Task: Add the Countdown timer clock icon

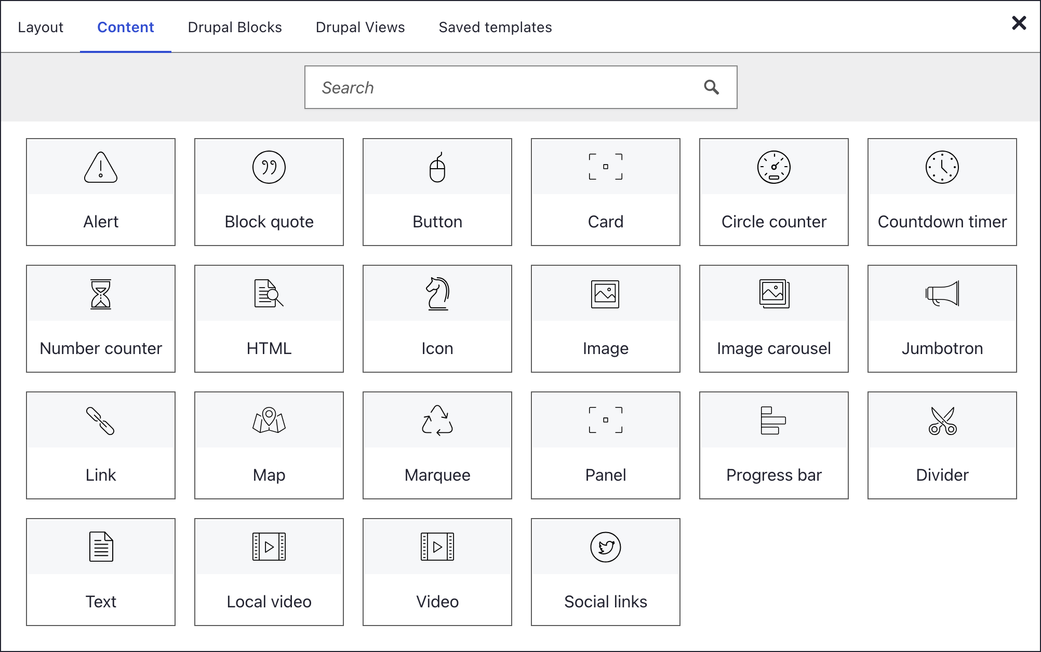Action: (942, 167)
